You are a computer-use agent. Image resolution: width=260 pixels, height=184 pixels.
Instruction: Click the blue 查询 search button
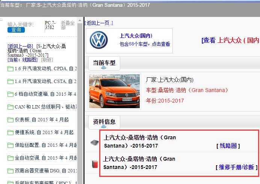pos(16,30)
